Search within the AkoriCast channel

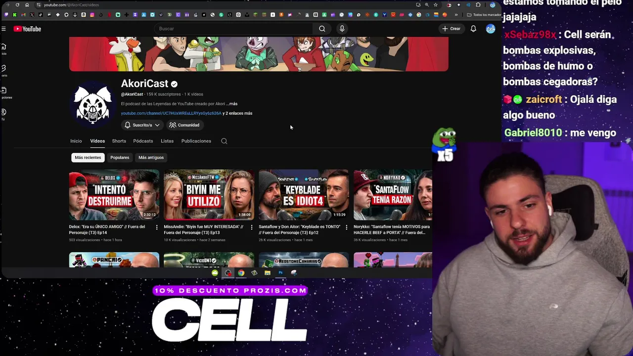click(x=224, y=141)
